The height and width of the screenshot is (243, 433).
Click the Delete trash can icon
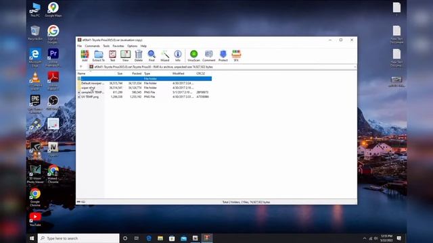pos(139,55)
